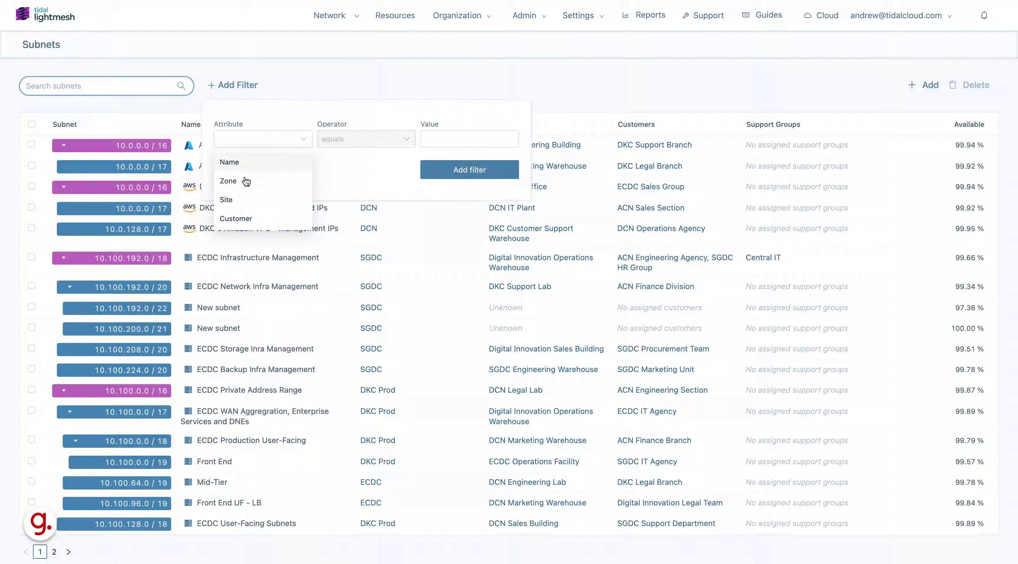1018x564 pixels.
Task: Choose Name from the attribute list
Action: (x=263, y=162)
